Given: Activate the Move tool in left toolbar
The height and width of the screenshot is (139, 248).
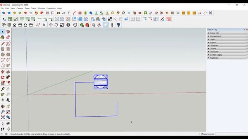Looking at the screenshot, I should [3, 72].
